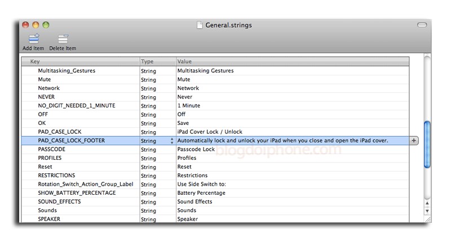The image size is (451, 242).
Task: Click the plus button on the selected row
Action: 414,140
